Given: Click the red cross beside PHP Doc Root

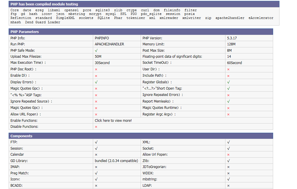Looking at the screenshot, I should (96, 70).
